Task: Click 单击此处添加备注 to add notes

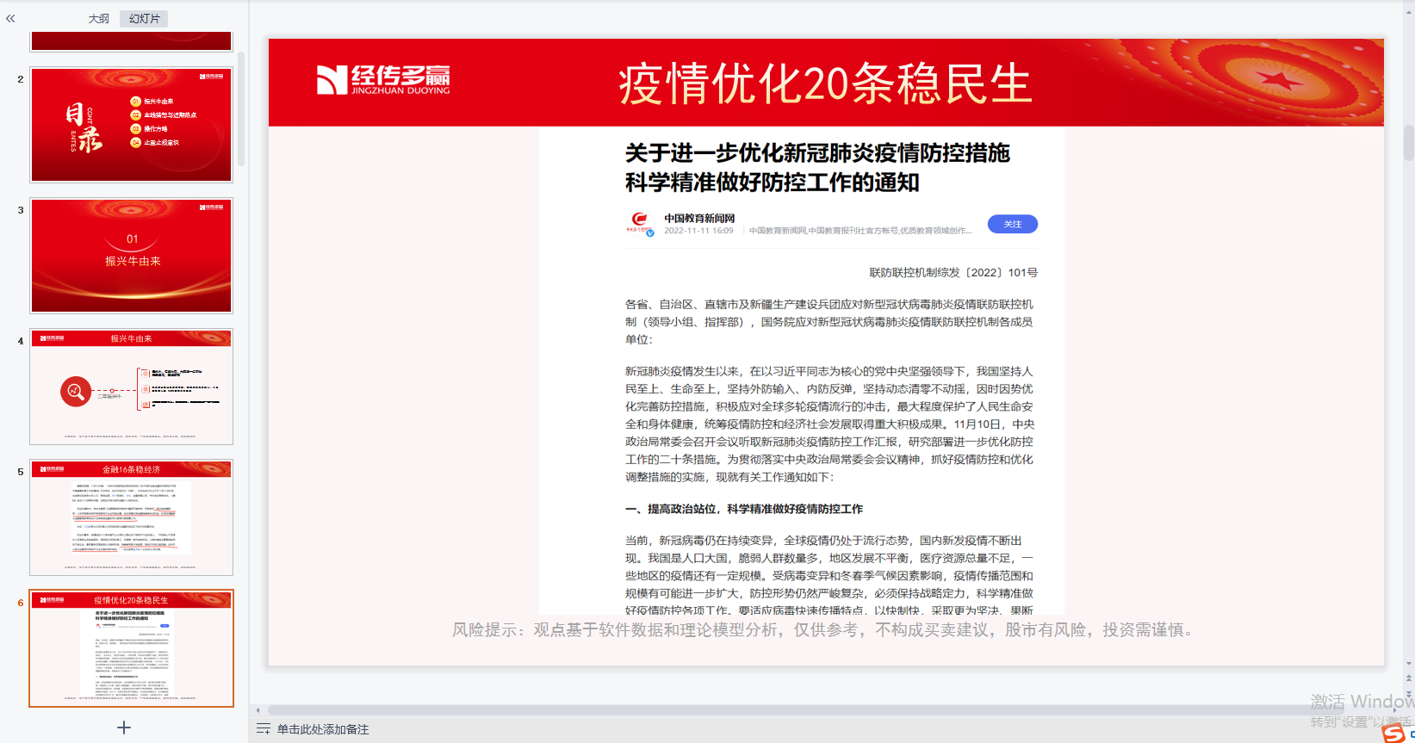Action: [323, 729]
